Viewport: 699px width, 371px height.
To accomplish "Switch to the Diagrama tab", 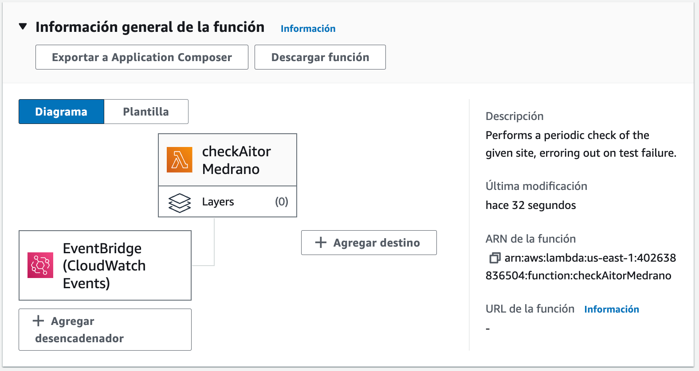I will coord(61,112).
